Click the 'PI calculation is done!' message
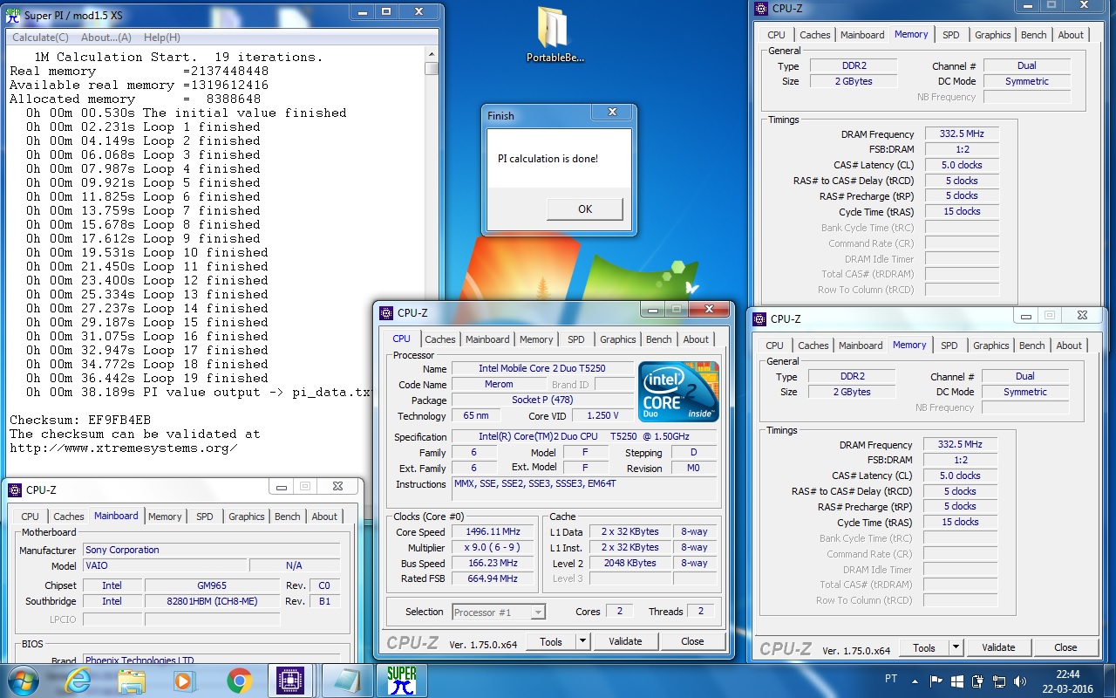 click(x=548, y=159)
